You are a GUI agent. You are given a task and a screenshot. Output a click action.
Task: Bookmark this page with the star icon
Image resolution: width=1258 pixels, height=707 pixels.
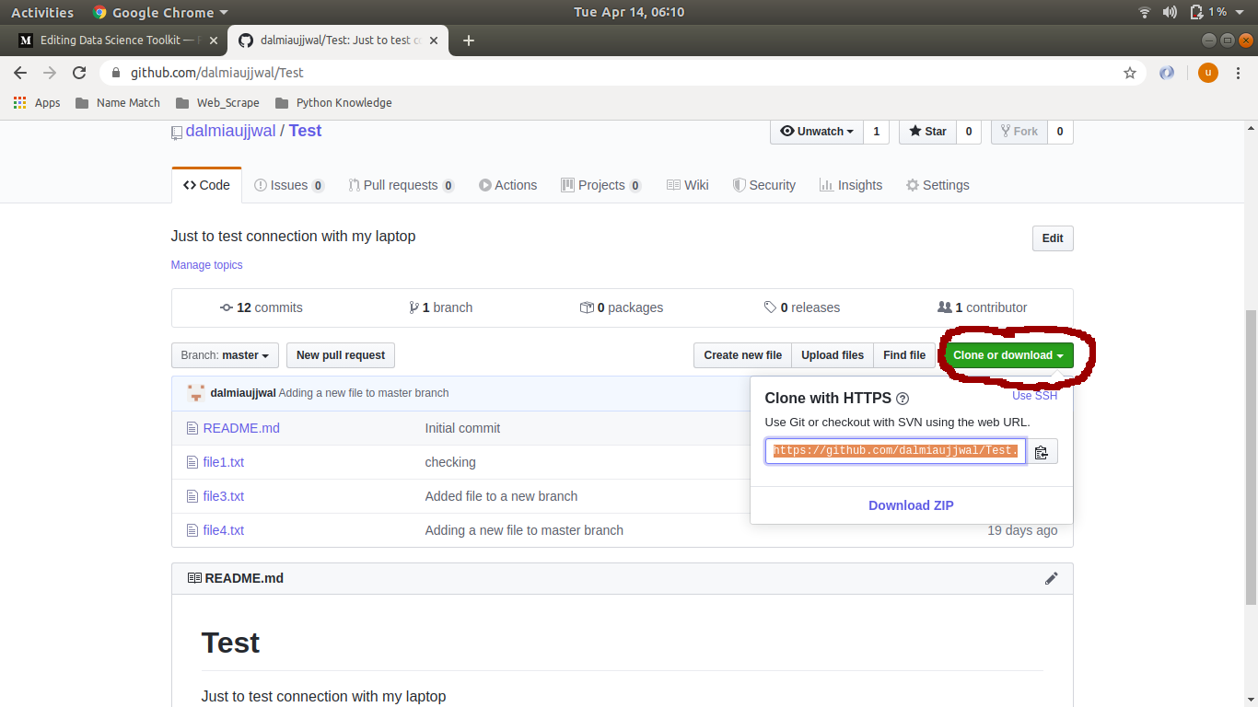(1130, 73)
